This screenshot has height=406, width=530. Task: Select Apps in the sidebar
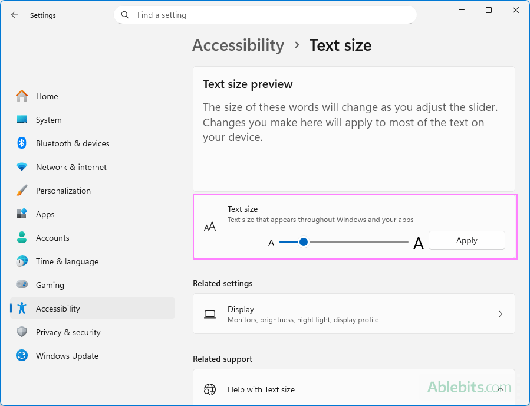tap(93, 214)
